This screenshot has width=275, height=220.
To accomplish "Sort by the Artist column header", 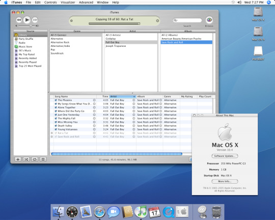I will click(x=123, y=96).
